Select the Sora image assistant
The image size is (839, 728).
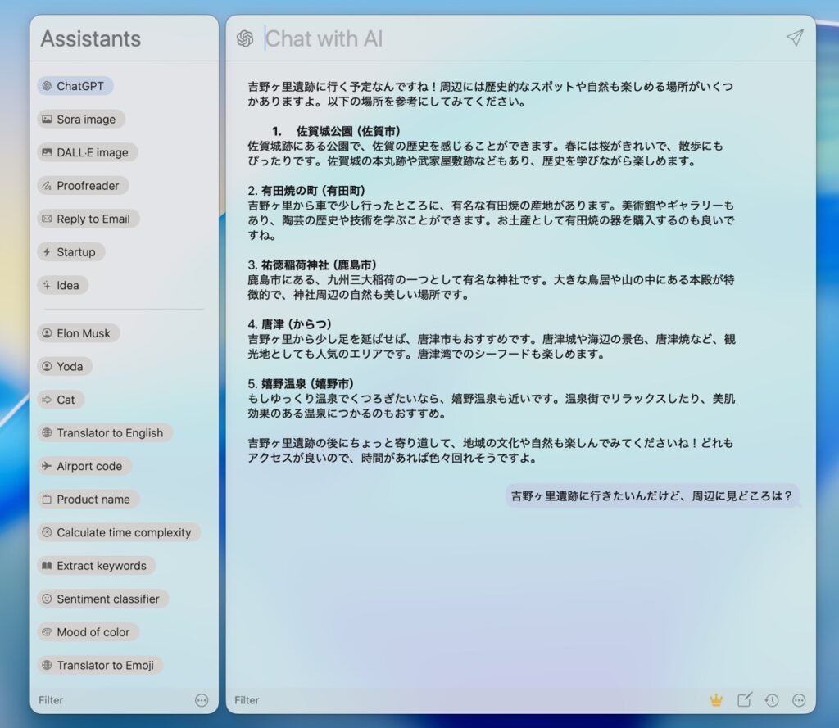80,120
